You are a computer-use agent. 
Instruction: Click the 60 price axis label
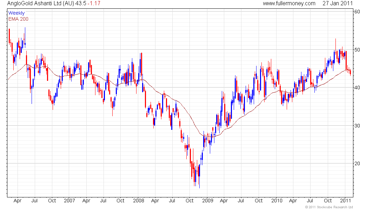[x=357, y=12]
